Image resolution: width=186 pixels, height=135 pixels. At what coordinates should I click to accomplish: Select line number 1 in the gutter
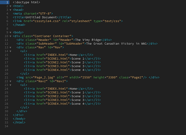click(x=7, y=2)
